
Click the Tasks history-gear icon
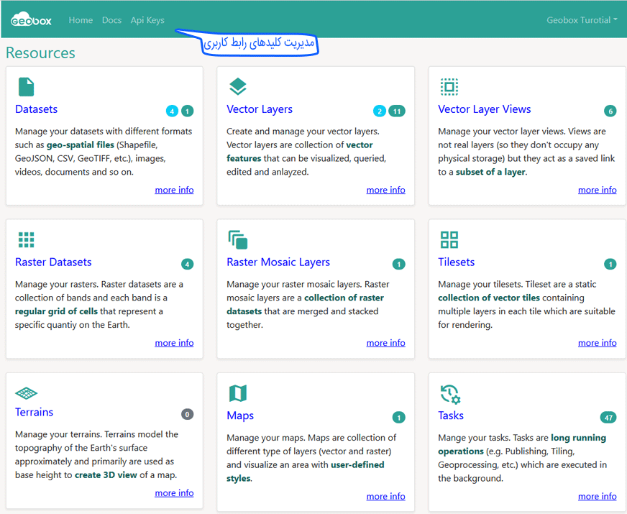(x=450, y=394)
